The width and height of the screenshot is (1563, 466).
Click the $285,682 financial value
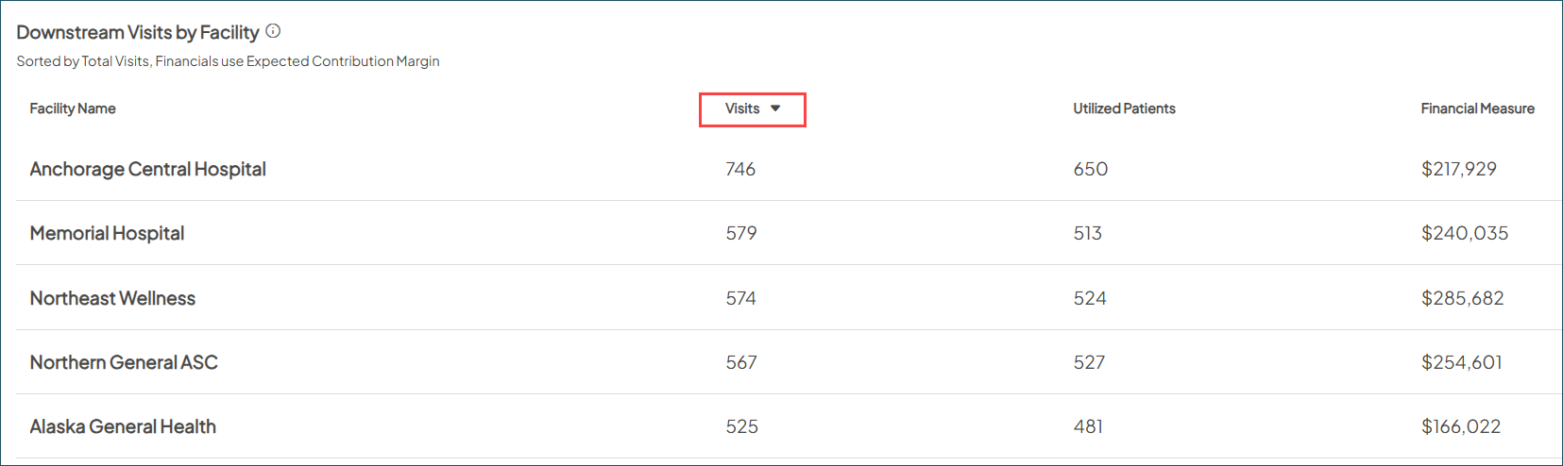click(1462, 298)
